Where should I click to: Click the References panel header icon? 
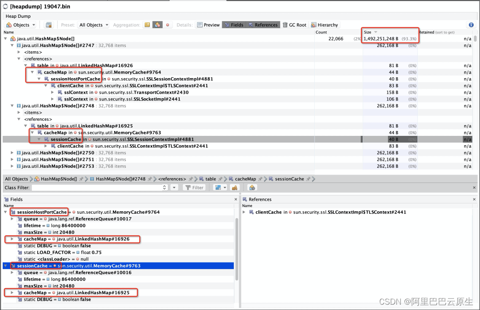245,199
